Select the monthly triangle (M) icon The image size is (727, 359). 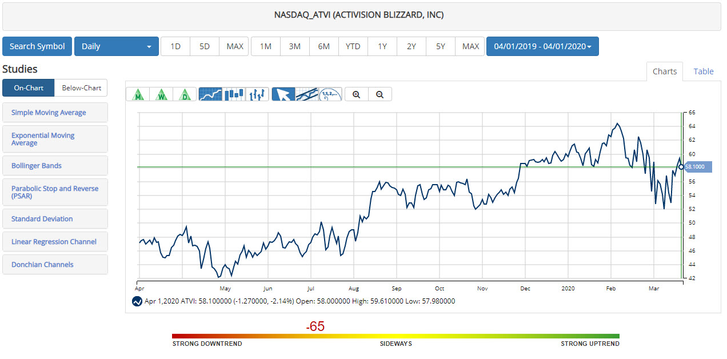tap(138, 94)
